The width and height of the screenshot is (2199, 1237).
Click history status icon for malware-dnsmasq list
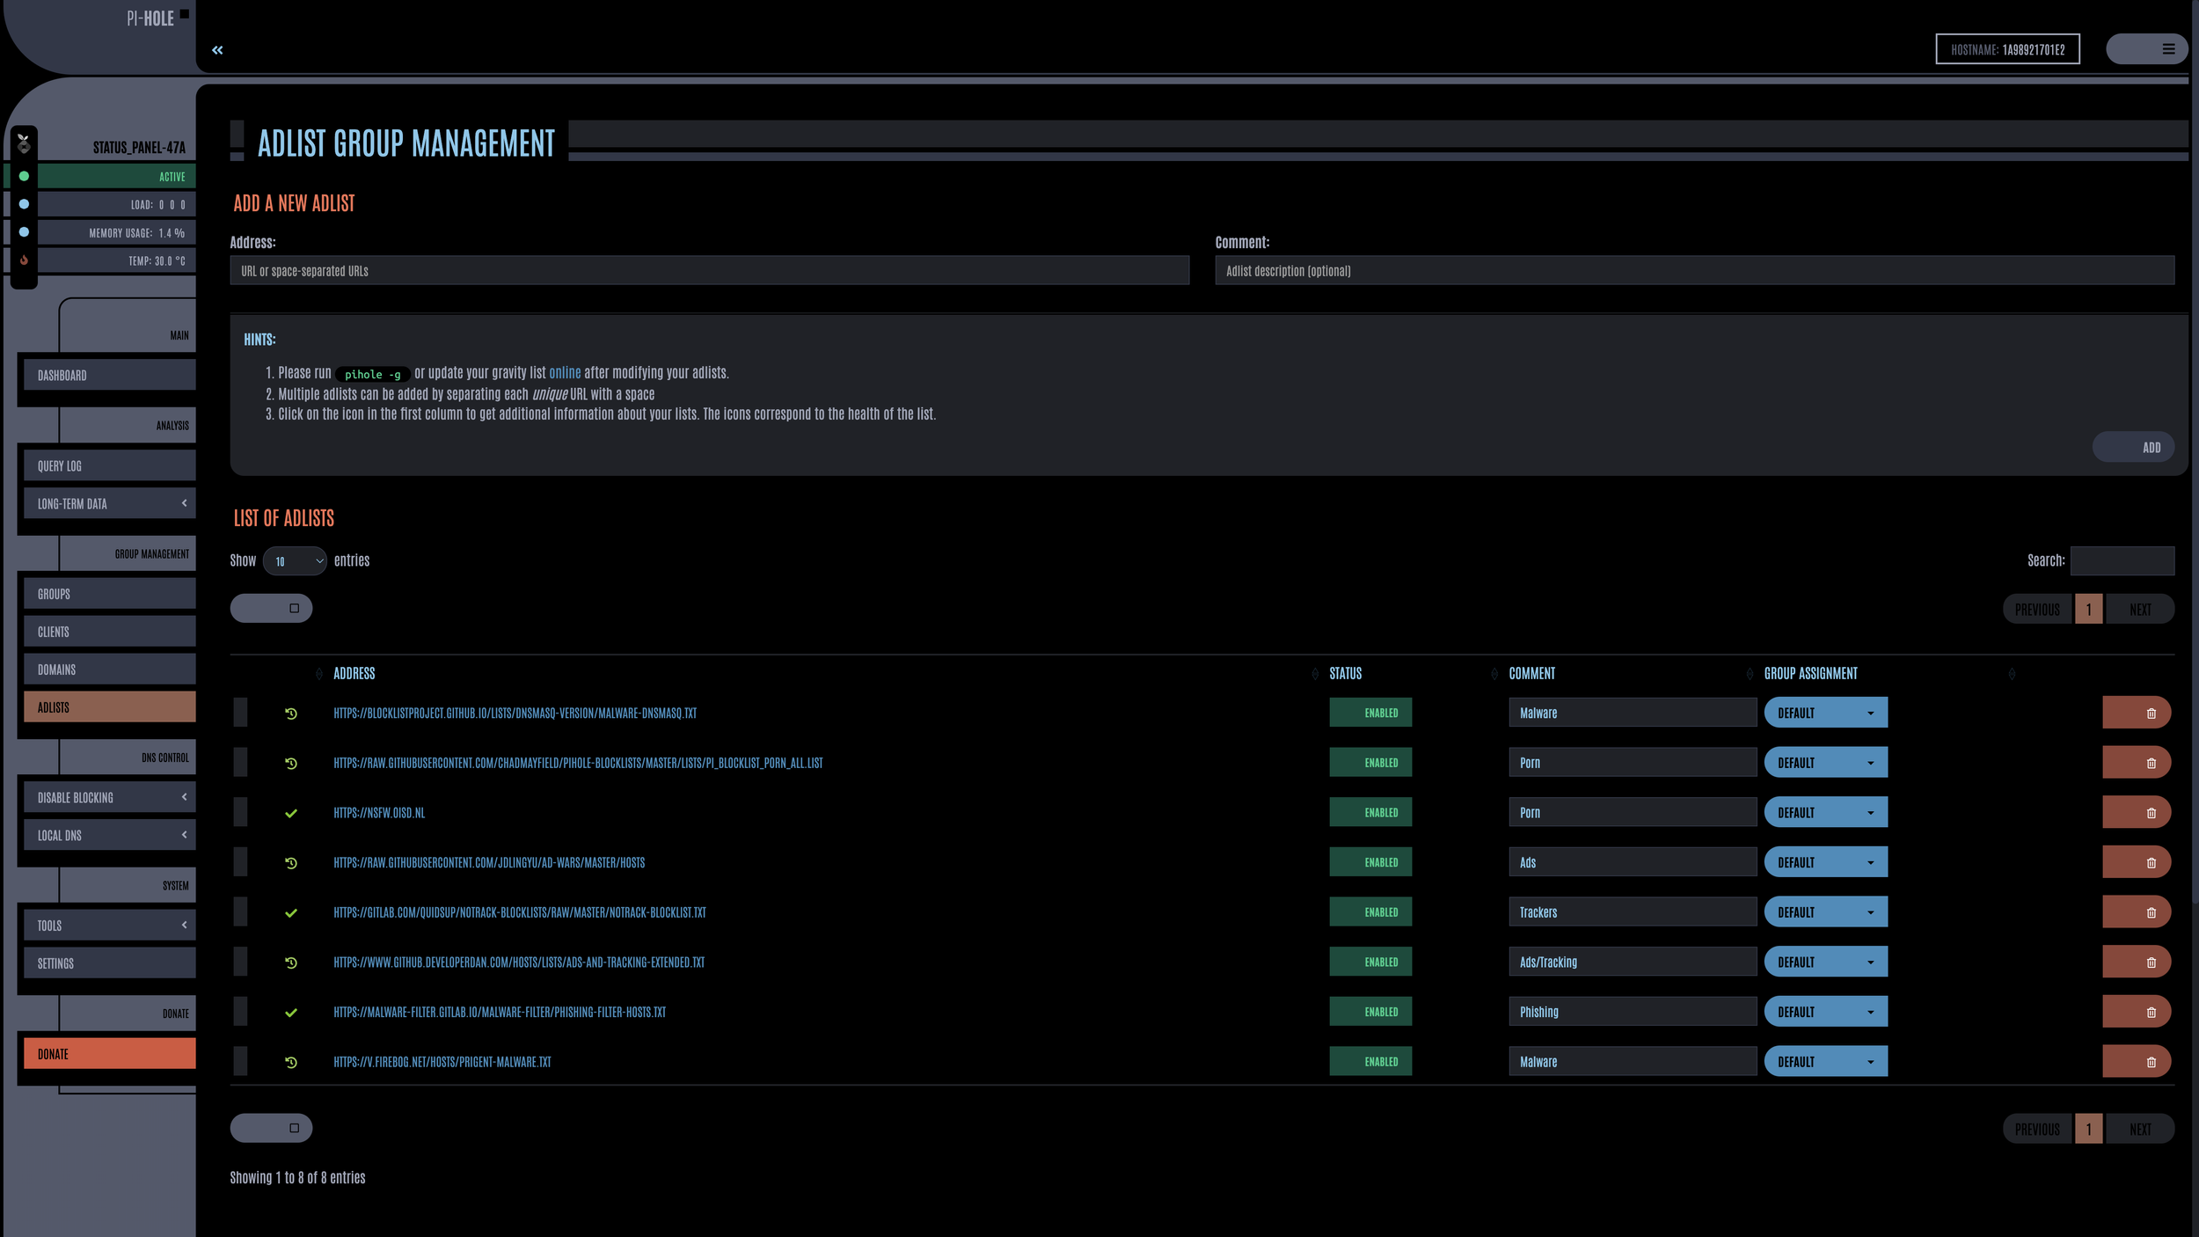pos(291,714)
